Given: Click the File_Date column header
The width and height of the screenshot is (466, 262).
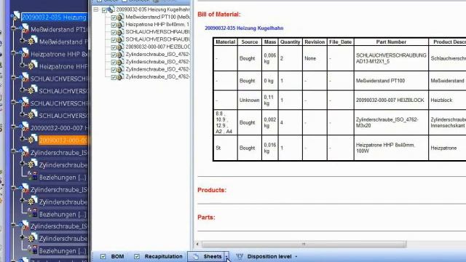Looking at the screenshot, I should click(341, 42).
